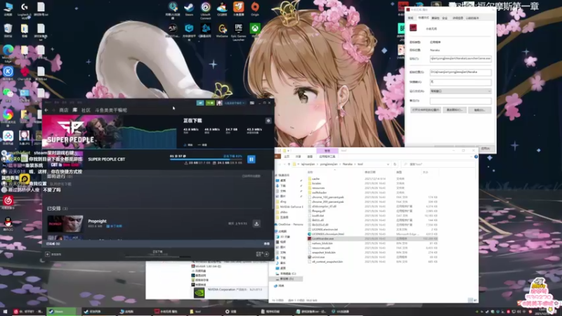Open the 查看 (View) ribbon tab in Explorer
This screenshot has height=316, width=562.
(x=310, y=157)
